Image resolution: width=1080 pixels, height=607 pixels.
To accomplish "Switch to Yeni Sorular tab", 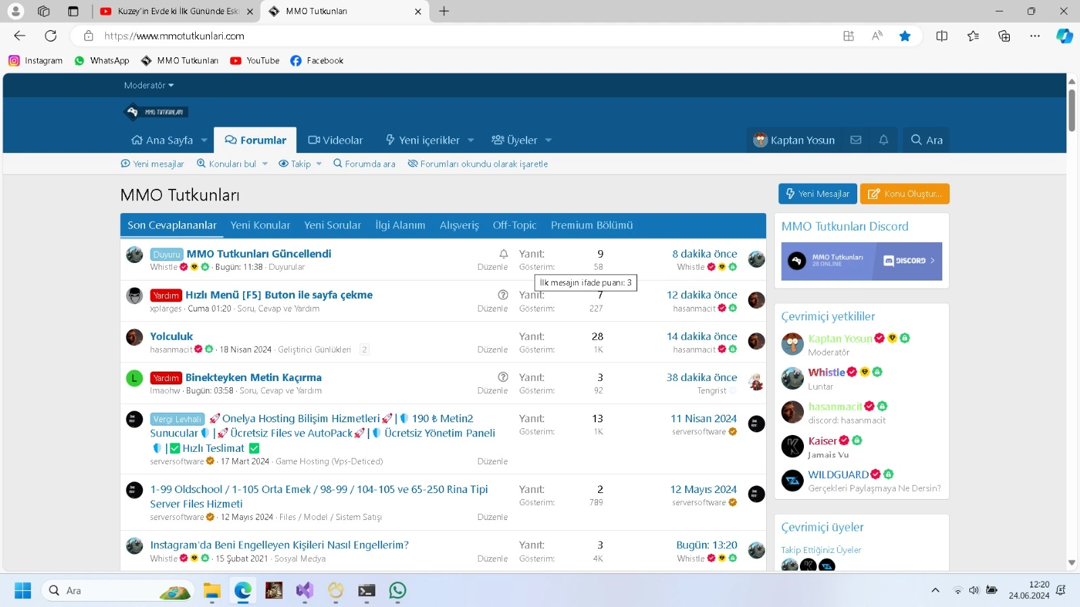I will click(332, 225).
